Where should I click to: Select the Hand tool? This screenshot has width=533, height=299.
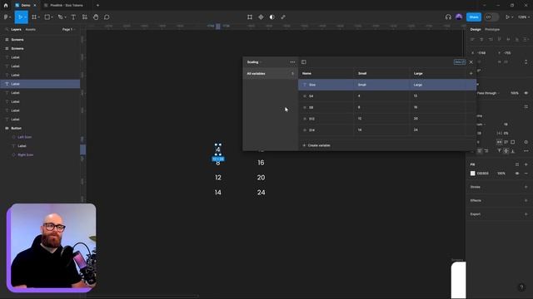[x=96, y=17]
